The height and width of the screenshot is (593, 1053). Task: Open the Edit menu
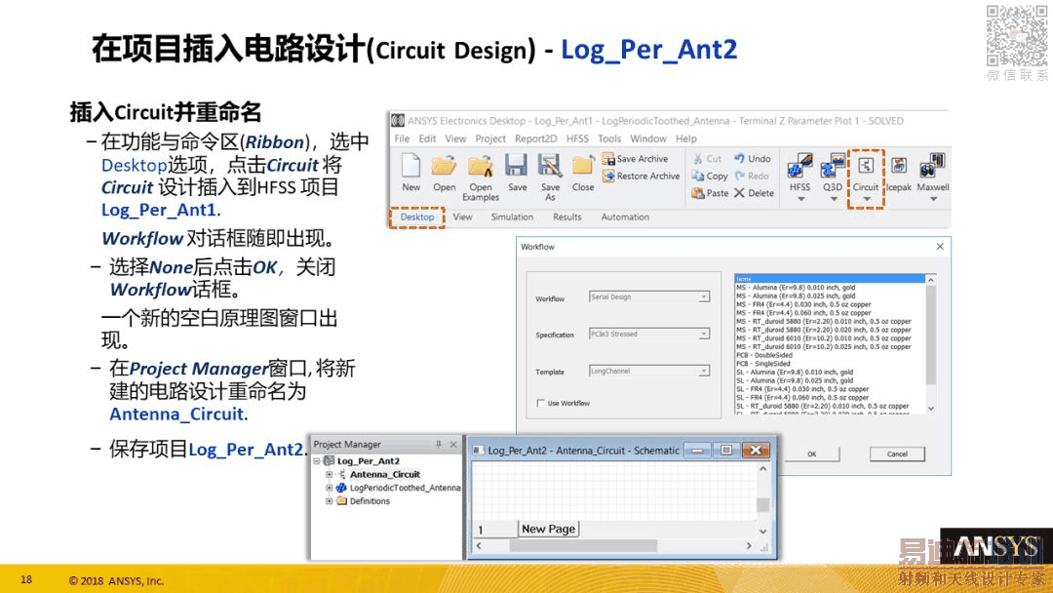pyautogui.click(x=427, y=138)
